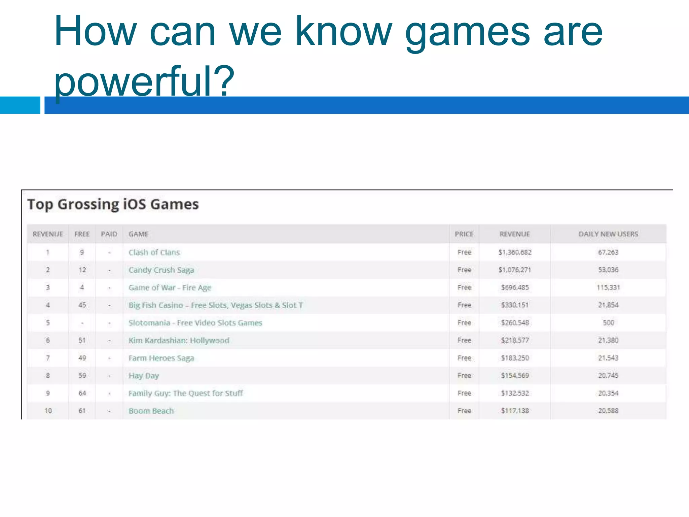Open Family Guy: The Quest for Stuff link
The image size is (689, 517).
[186, 393]
